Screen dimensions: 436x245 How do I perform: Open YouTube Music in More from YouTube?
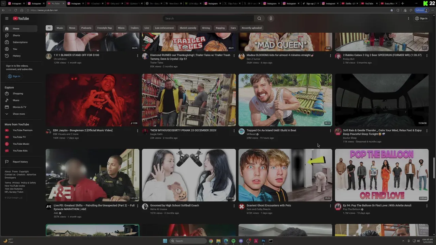coord(20,144)
